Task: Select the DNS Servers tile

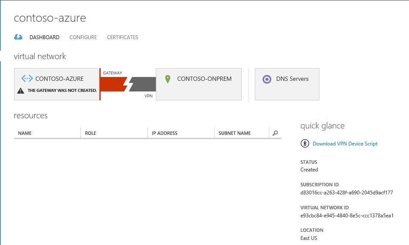Action: [287, 84]
